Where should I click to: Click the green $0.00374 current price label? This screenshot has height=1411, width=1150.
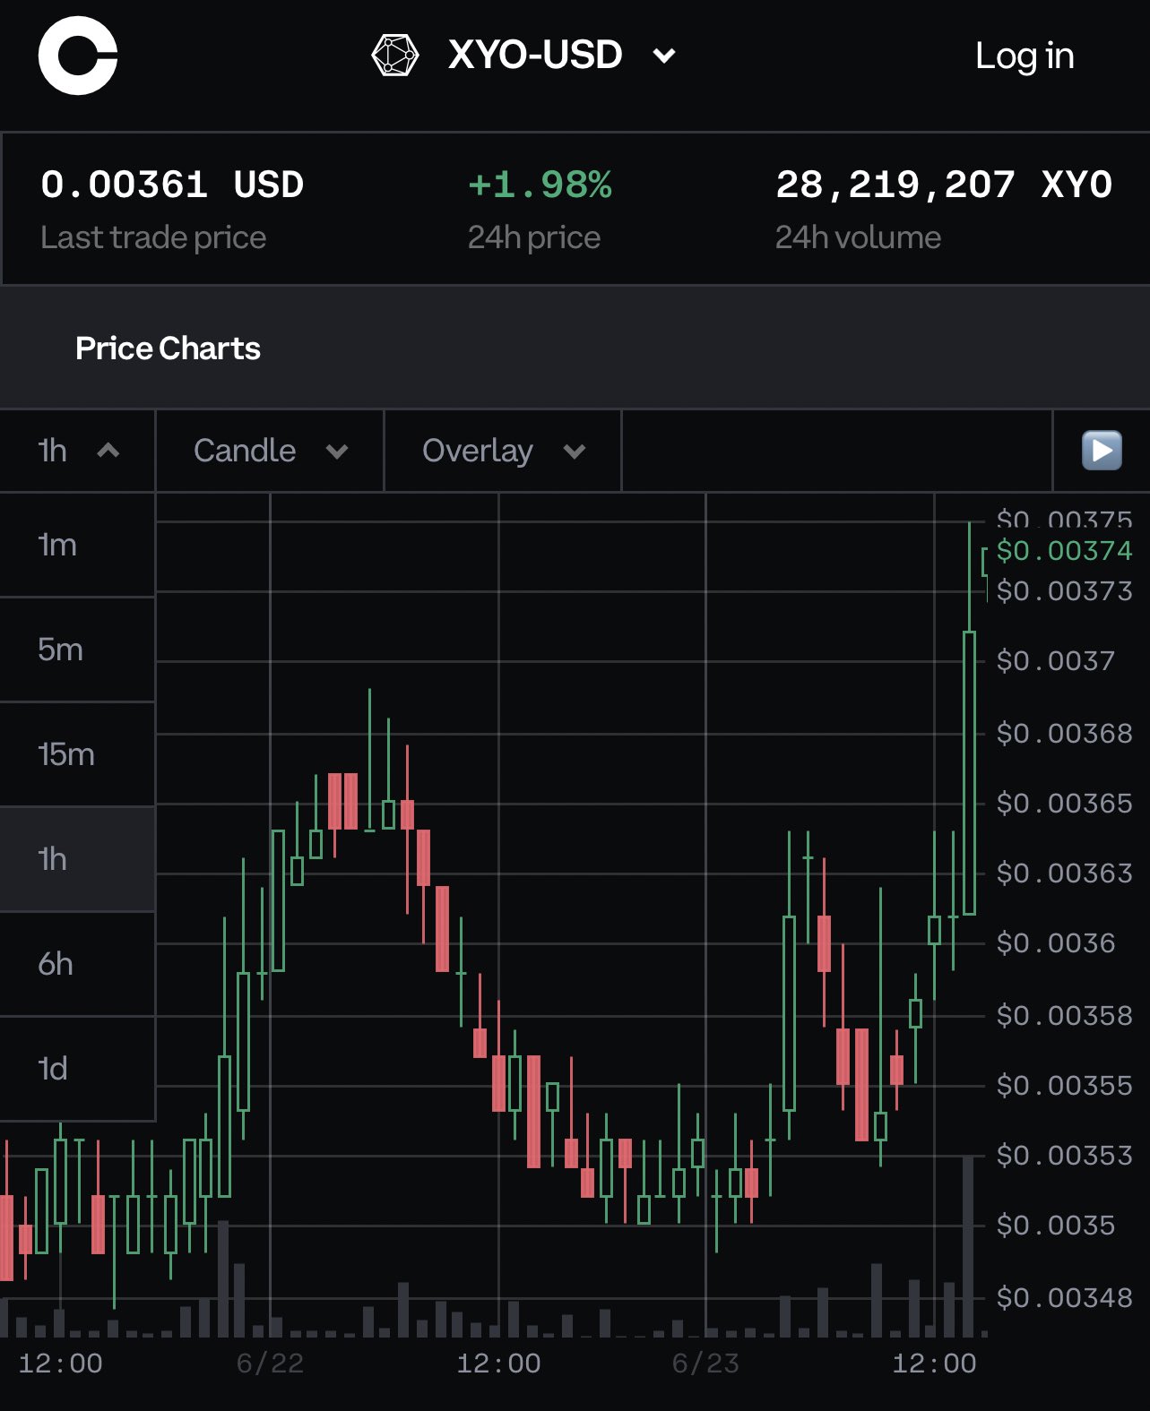pyautogui.click(x=1064, y=550)
